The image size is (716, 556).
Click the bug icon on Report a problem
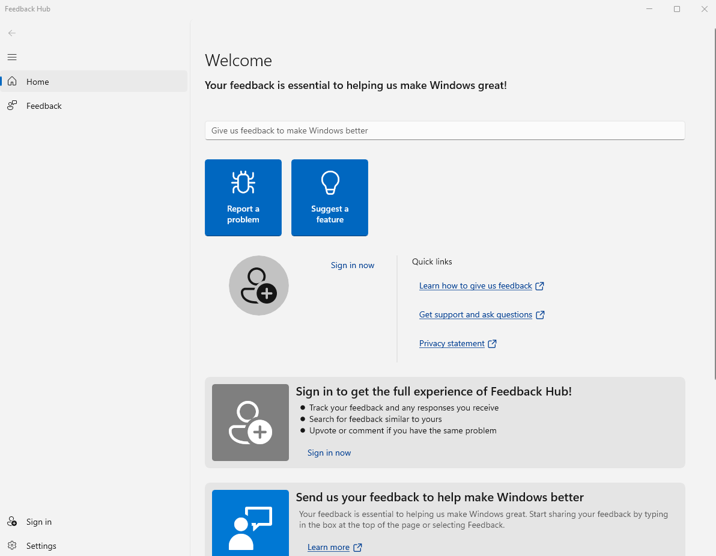coord(243,182)
